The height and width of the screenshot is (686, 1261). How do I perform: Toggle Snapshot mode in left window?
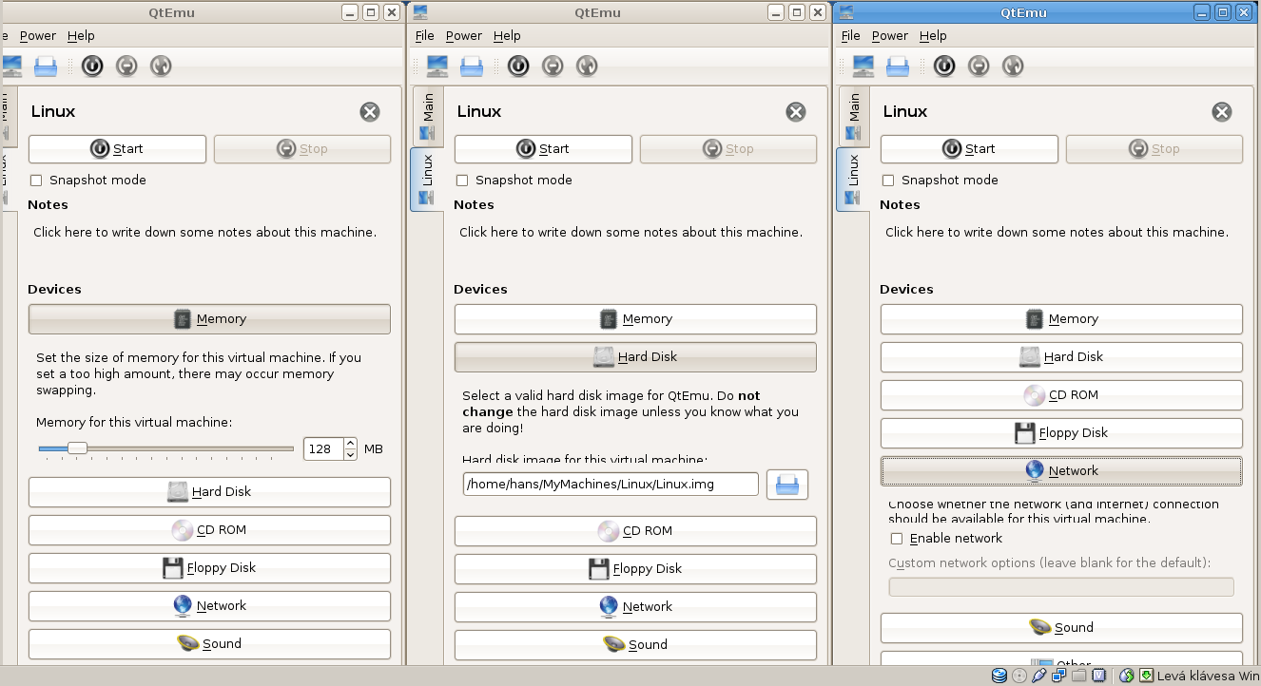[x=36, y=181]
